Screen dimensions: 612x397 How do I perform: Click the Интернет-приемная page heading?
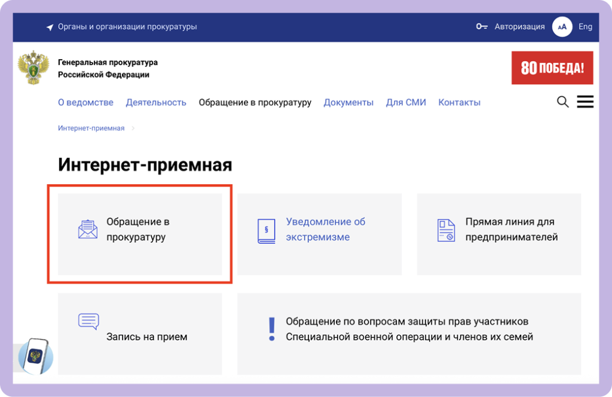(x=145, y=164)
